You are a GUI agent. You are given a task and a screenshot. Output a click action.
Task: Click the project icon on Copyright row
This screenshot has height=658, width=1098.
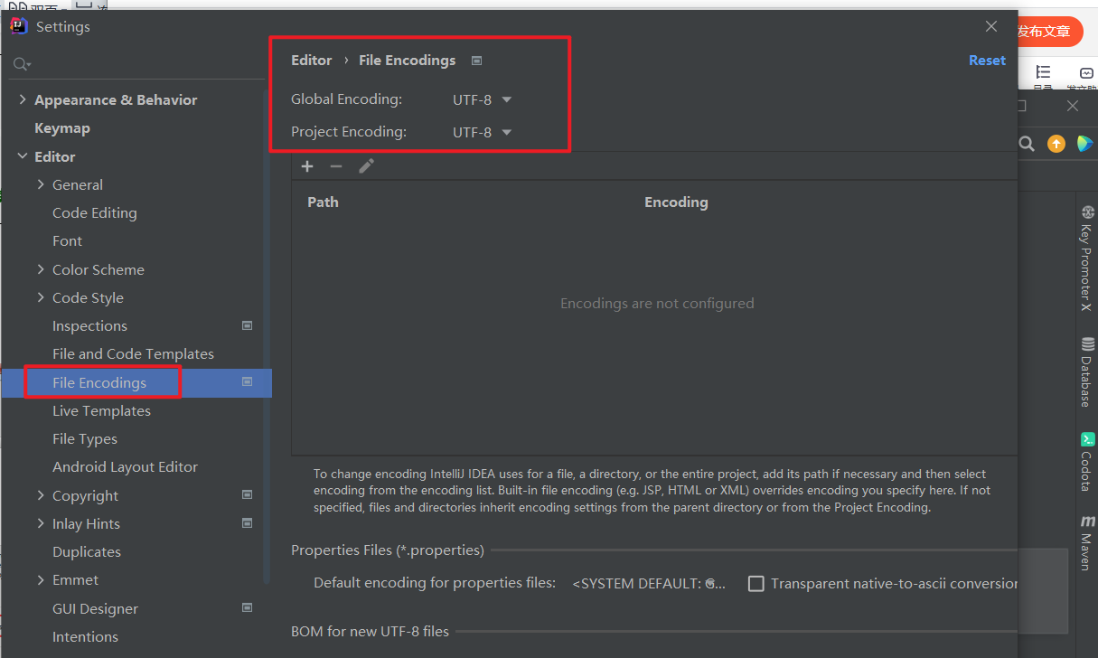click(248, 495)
